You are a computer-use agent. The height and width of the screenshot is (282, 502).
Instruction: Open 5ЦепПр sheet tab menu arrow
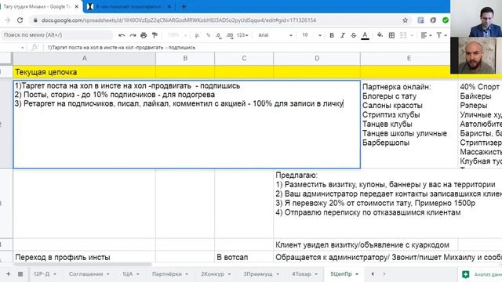pyautogui.click(x=357, y=274)
